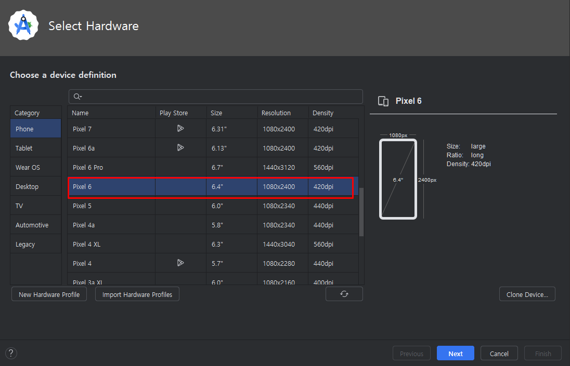Sort by the Density column header
The width and height of the screenshot is (570, 366).
click(334, 113)
